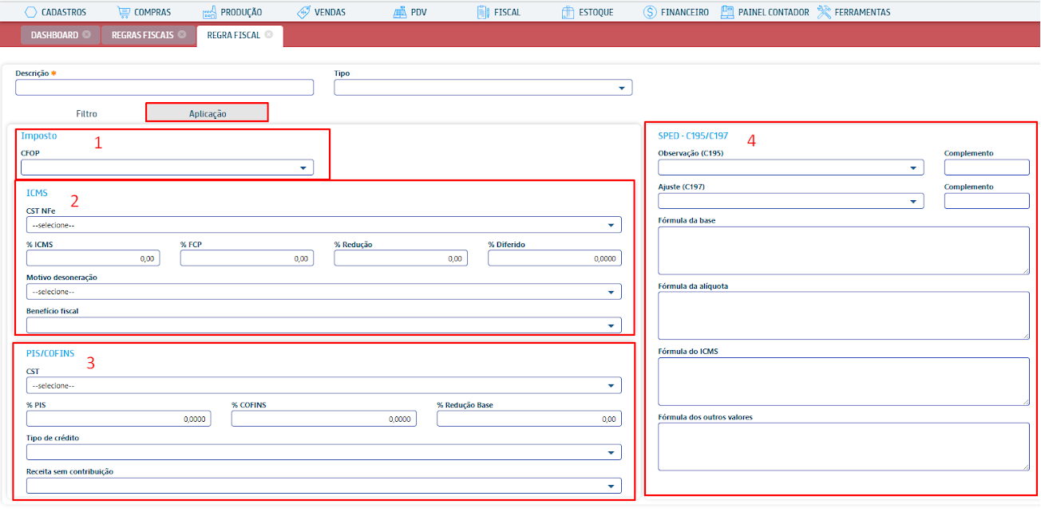The height and width of the screenshot is (512, 1041).
Task: Open the Observação (C195) dropdown
Action: point(790,167)
